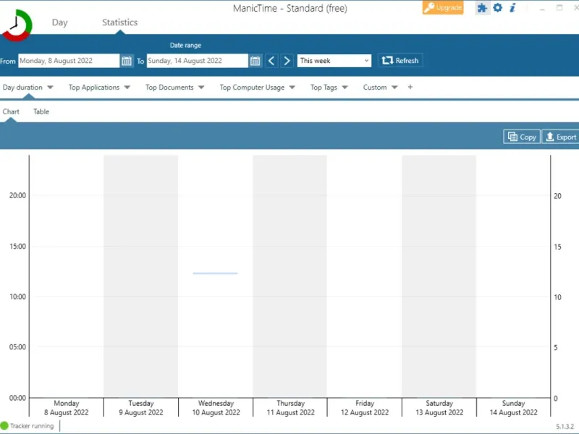The image size is (579, 434).
Task: Open the Top Applications tab
Action: tap(94, 88)
